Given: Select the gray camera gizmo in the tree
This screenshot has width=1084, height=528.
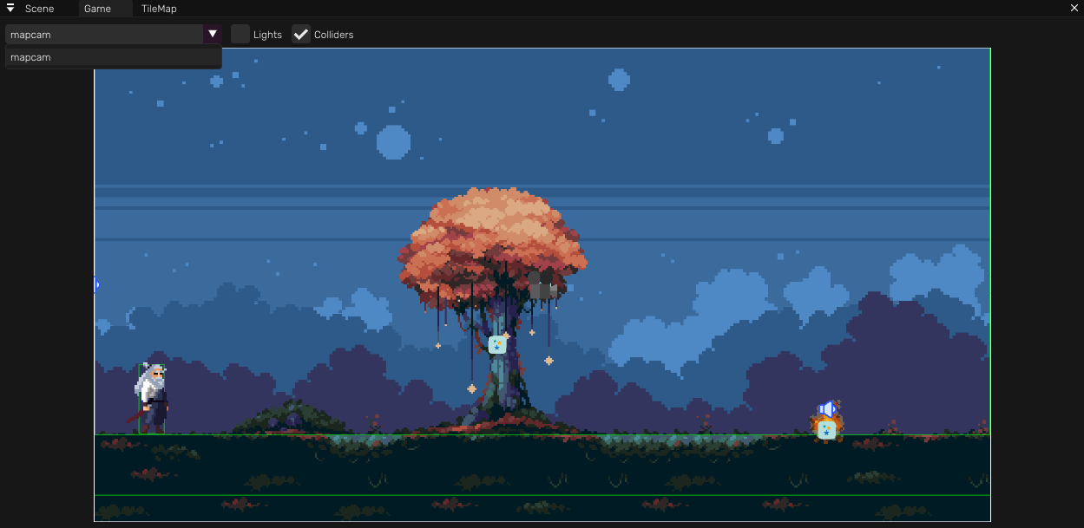Looking at the screenshot, I should 542,285.
